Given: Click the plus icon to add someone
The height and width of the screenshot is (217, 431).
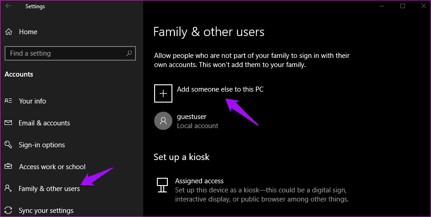Looking at the screenshot, I should [163, 93].
